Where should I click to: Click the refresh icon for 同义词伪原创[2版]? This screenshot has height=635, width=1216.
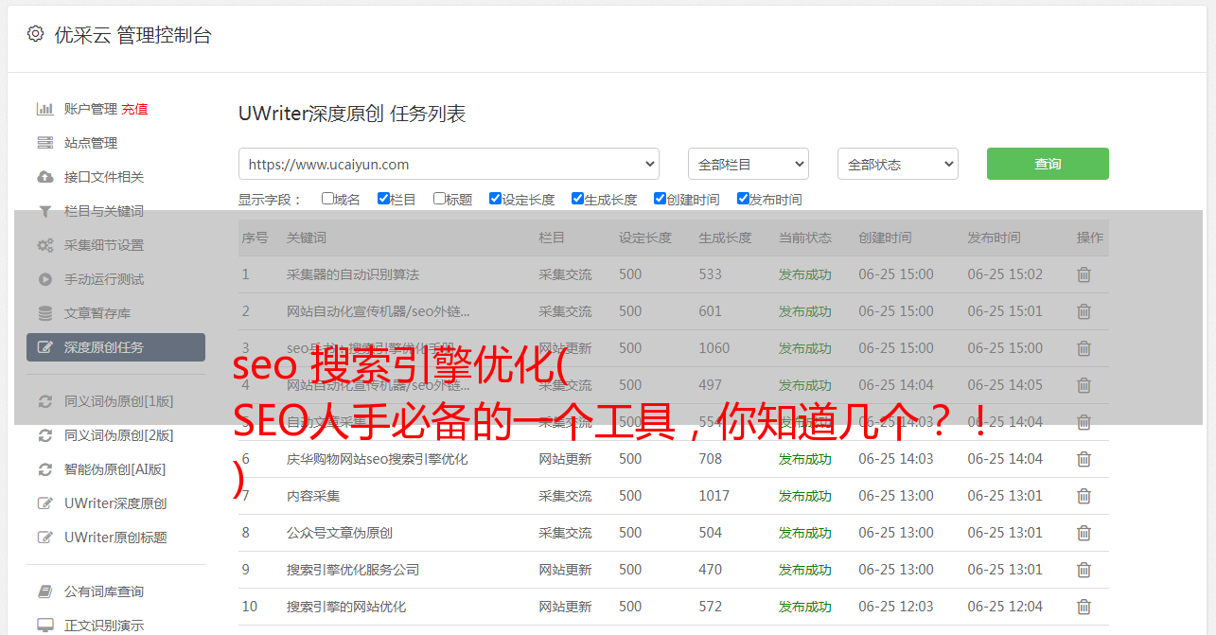click(44, 435)
